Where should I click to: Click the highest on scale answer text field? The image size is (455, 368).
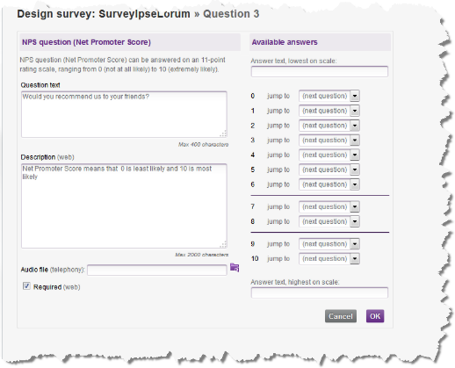click(320, 292)
